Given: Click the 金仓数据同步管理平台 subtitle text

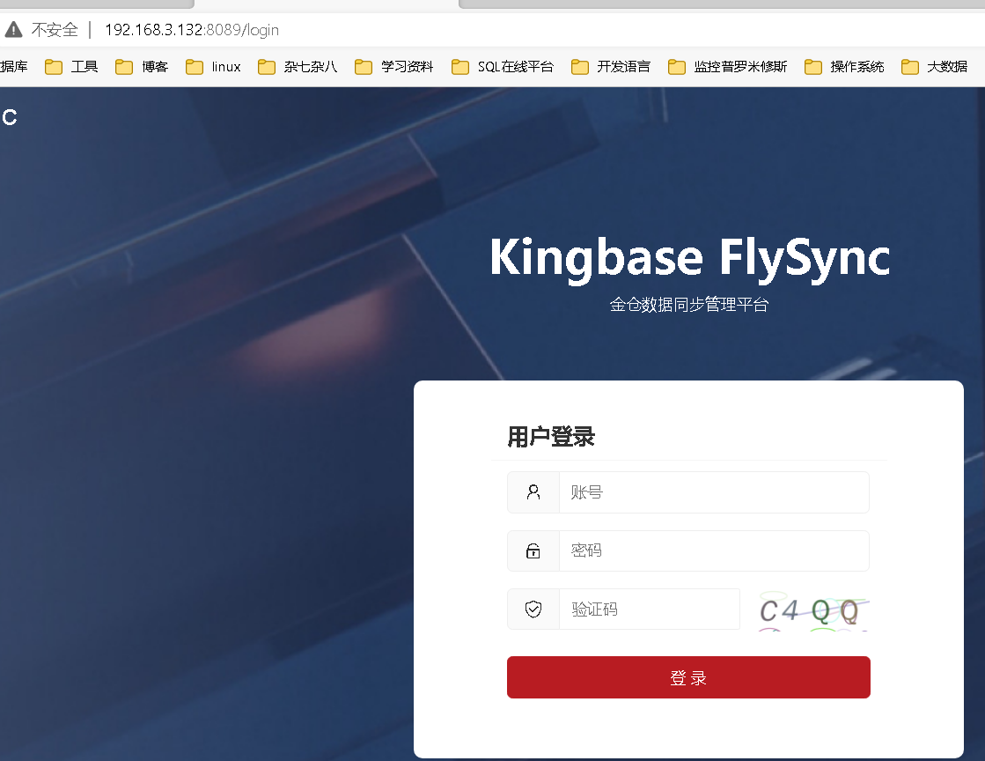Looking at the screenshot, I should tap(689, 305).
